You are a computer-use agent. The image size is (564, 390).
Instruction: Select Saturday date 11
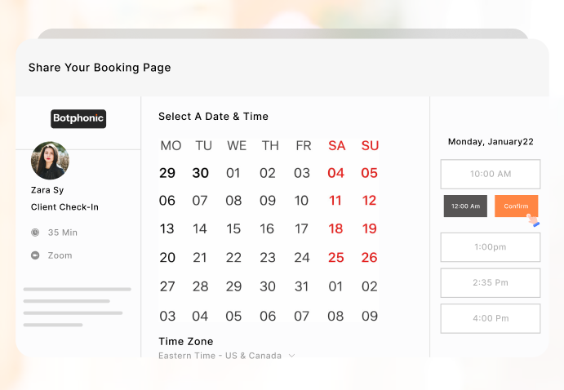(x=335, y=201)
